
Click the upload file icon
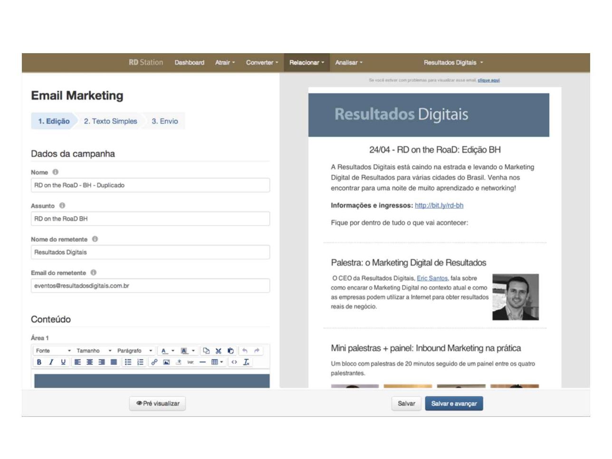[x=179, y=362]
